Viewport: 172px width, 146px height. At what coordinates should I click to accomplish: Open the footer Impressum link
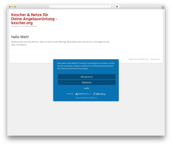pos(155,59)
